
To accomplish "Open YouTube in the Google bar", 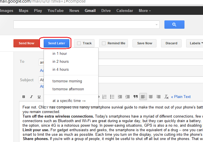I will point(56,11).
